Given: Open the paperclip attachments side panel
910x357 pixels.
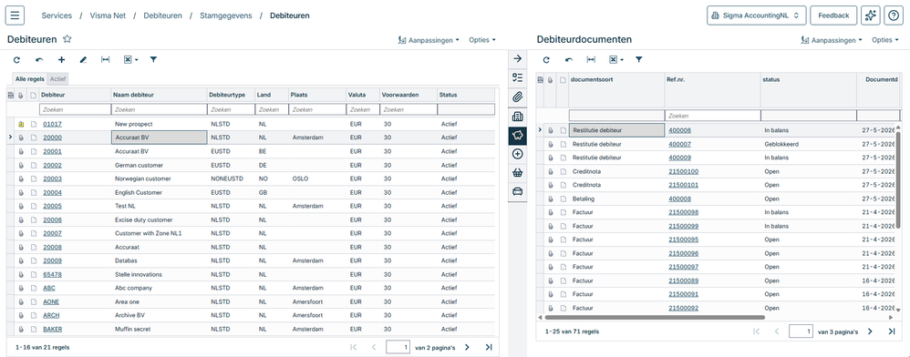Looking at the screenshot, I should point(518,97).
